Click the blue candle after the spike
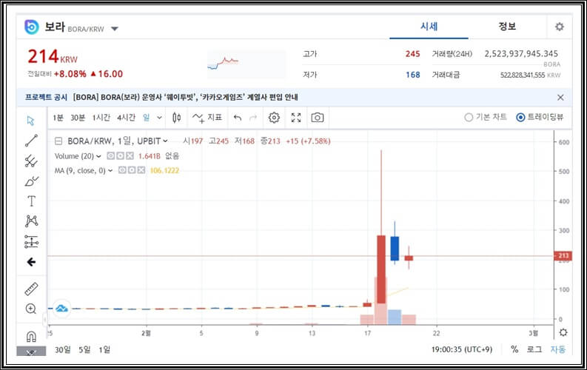This screenshot has height=370, width=587. point(395,248)
